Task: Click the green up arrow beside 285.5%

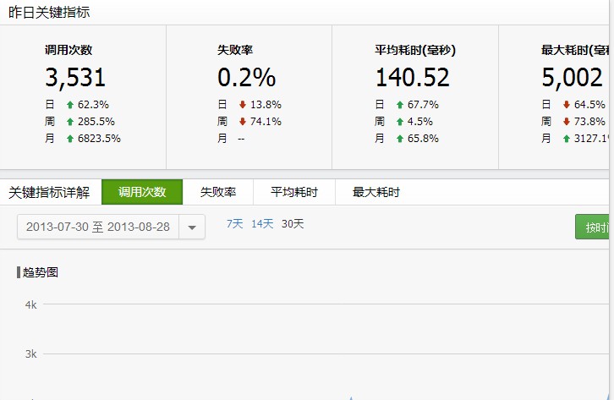Action: pos(70,122)
